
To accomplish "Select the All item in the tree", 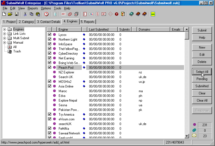I will tap(15, 47).
